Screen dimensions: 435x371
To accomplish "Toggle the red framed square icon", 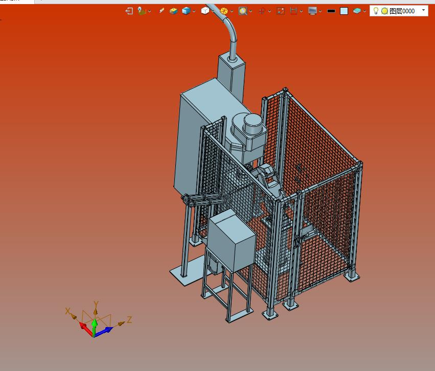I will coord(280,11).
